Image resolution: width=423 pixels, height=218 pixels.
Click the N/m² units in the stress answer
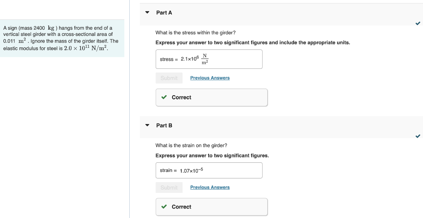pyautogui.click(x=204, y=59)
